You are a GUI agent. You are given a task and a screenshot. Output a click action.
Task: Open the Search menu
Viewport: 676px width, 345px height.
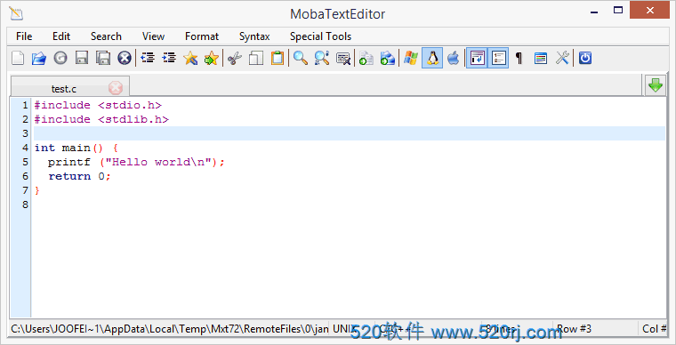[x=106, y=36]
